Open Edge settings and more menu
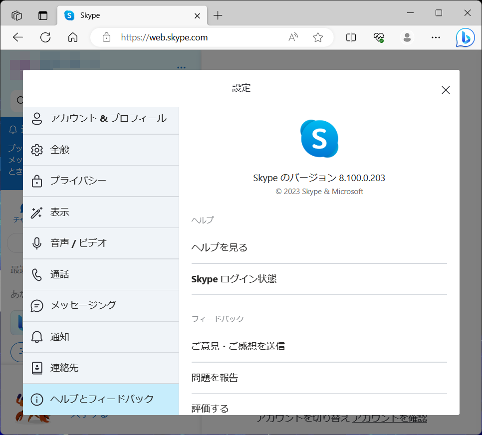Image resolution: width=482 pixels, height=435 pixels. (x=436, y=37)
